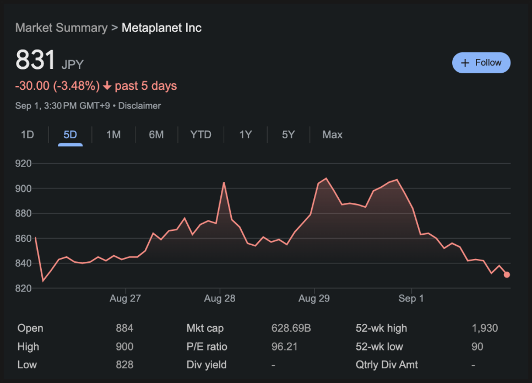Click the 831 price value
Viewport: 532px width, 383px height.
pyautogui.click(x=35, y=60)
